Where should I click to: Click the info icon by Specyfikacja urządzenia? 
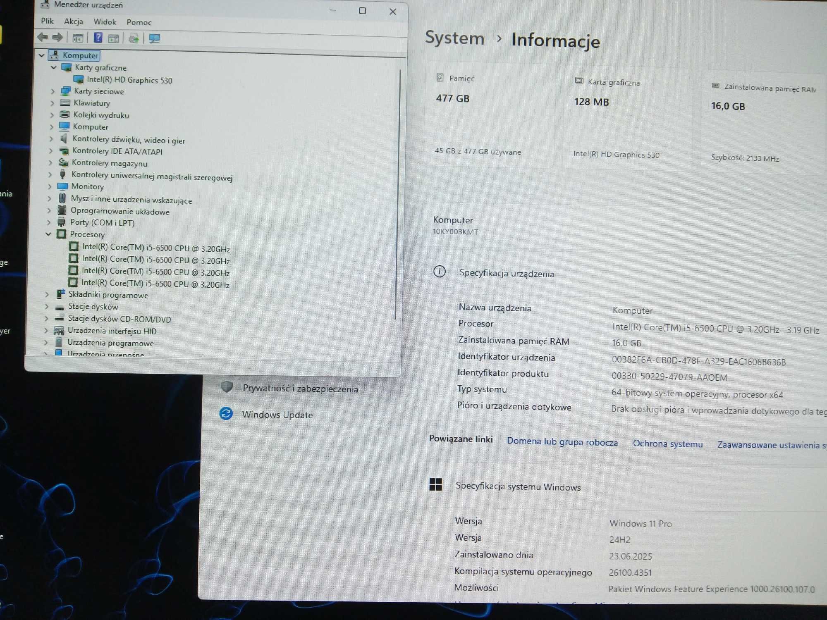(439, 272)
